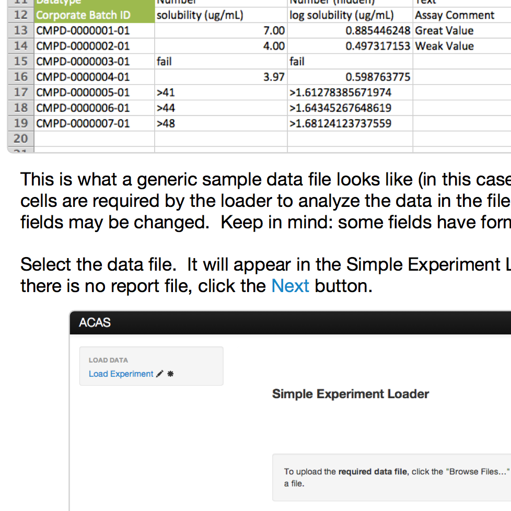Screen dimensions: 511x511
Task: Click the required data file instruction text
Action: [x=373, y=472]
